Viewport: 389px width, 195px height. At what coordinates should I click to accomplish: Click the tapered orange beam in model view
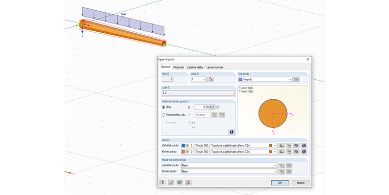pos(123,33)
